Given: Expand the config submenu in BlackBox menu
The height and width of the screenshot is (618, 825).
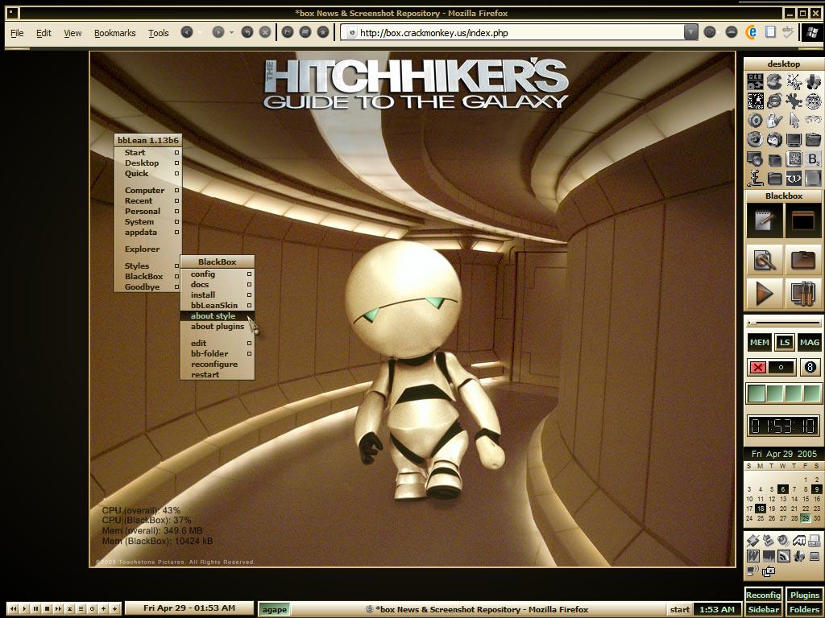Looking at the screenshot, I should 218,274.
